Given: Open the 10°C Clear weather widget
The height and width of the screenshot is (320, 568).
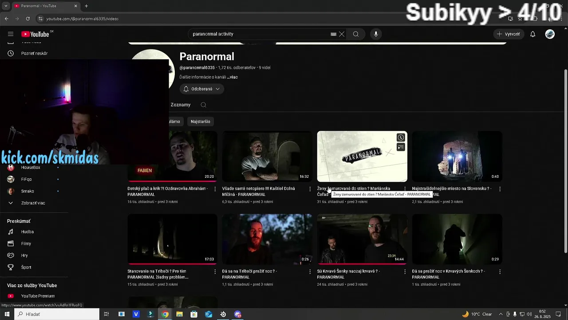Looking at the screenshot, I should [477, 314].
